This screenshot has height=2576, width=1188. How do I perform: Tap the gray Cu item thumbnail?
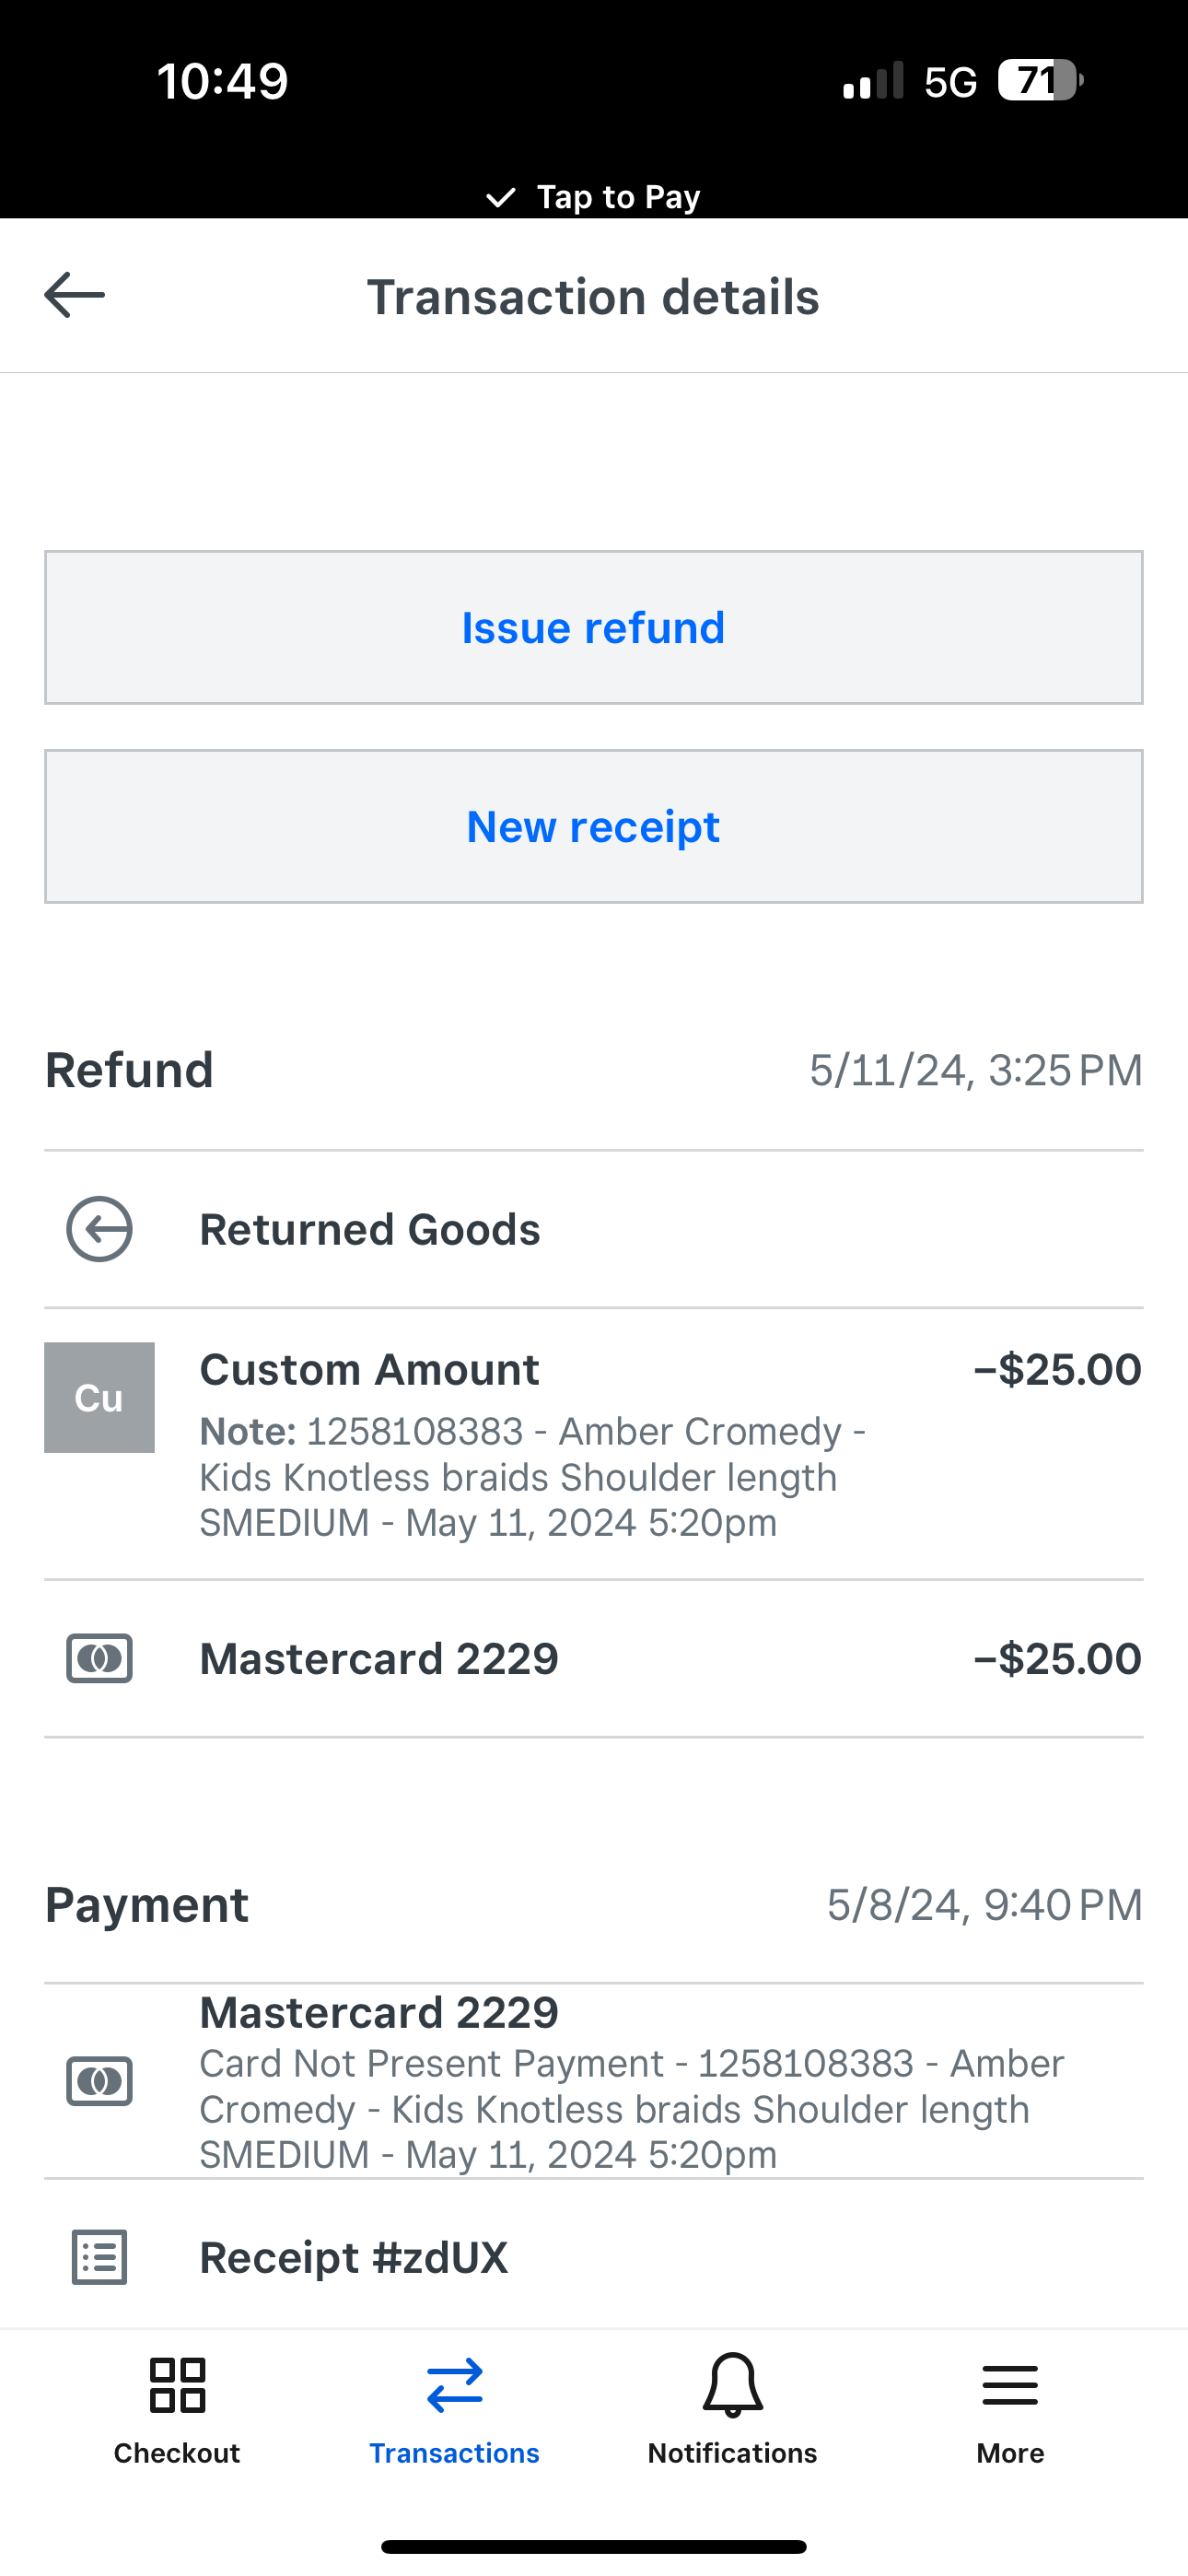[x=99, y=1397]
